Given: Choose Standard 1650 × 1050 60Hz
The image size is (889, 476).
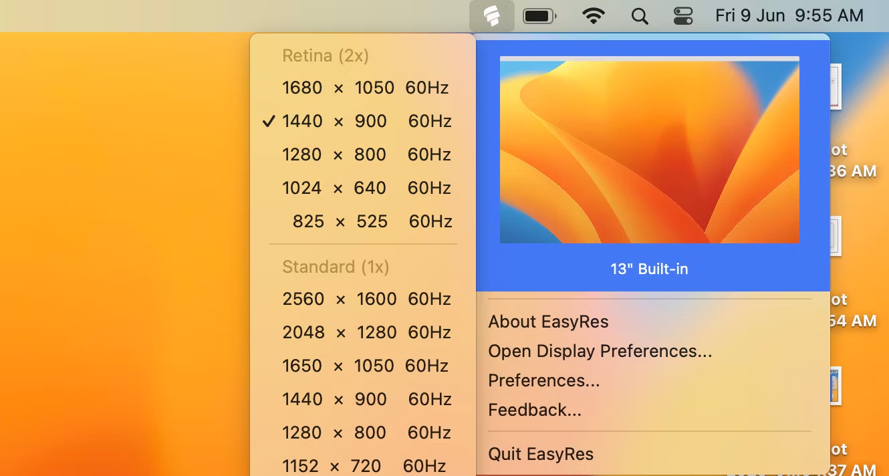Looking at the screenshot, I should pyautogui.click(x=363, y=366).
